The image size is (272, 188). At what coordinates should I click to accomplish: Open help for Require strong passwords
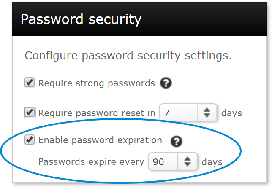tap(166, 83)
